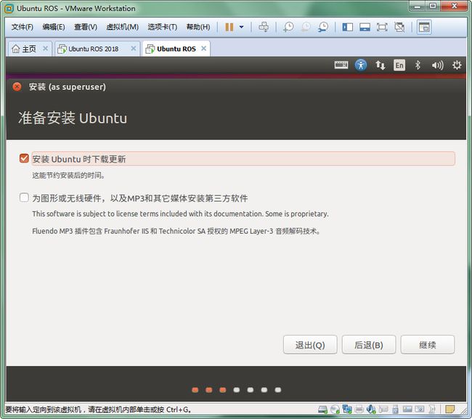Toggle the library sidebar view icon
The width and height of the screenshot is (472, 419).
(x=348, y=27)
